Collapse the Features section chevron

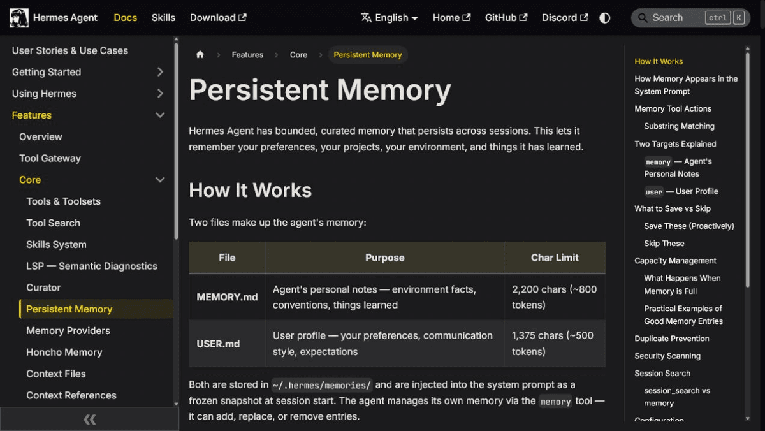pyautogui.click(x=160, y=115)
